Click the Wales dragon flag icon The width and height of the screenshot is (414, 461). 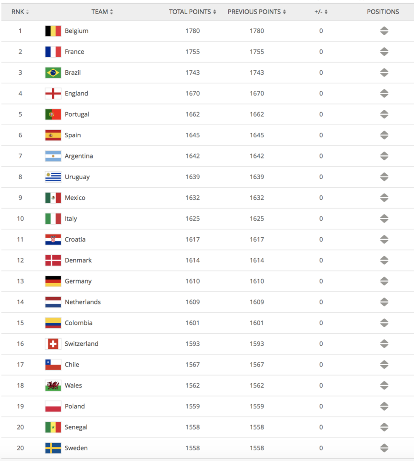pyautogui.click(x=53, y=385)
